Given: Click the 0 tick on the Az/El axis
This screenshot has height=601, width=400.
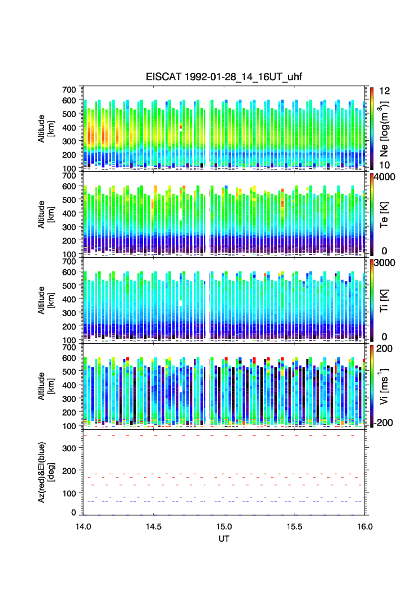Looking at the screenshot, I should coord(73,512).
